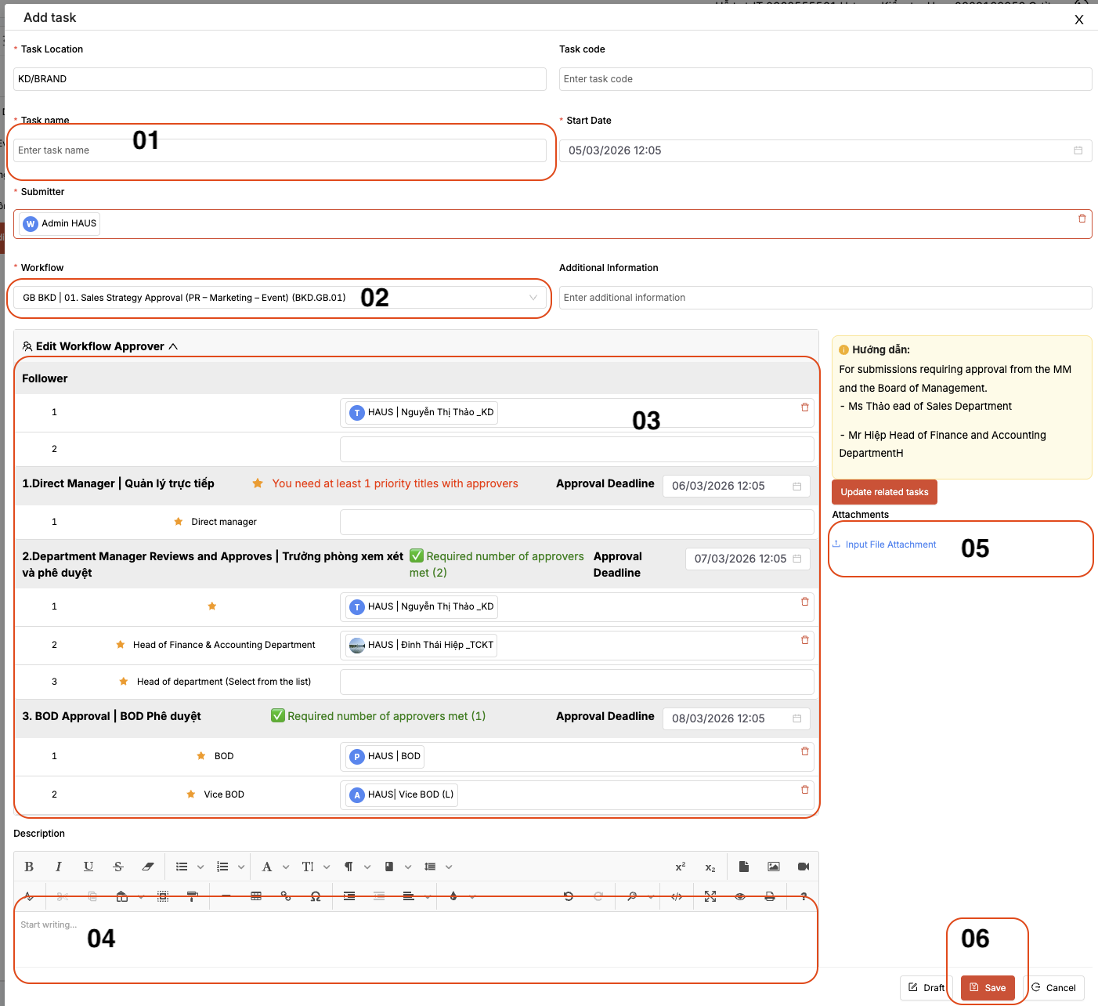Image resolution: width=1098 pixels, height=1006 pixels.
Task: Toggle bold formatting in the description editor
Action: pos(29,867)
